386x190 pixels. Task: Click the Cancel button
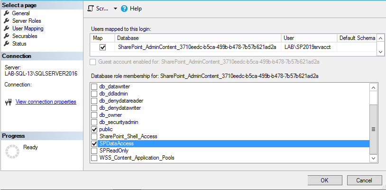364,180
